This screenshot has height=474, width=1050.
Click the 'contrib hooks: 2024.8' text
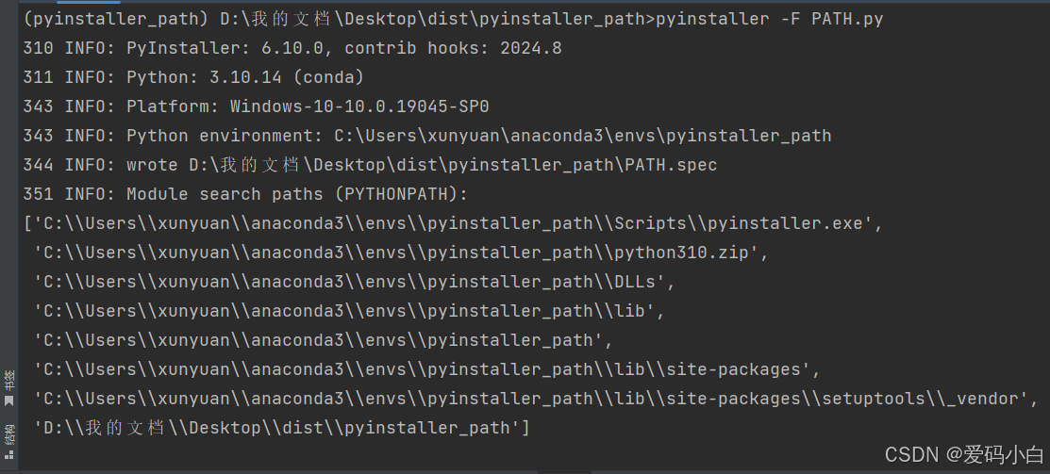454,48
